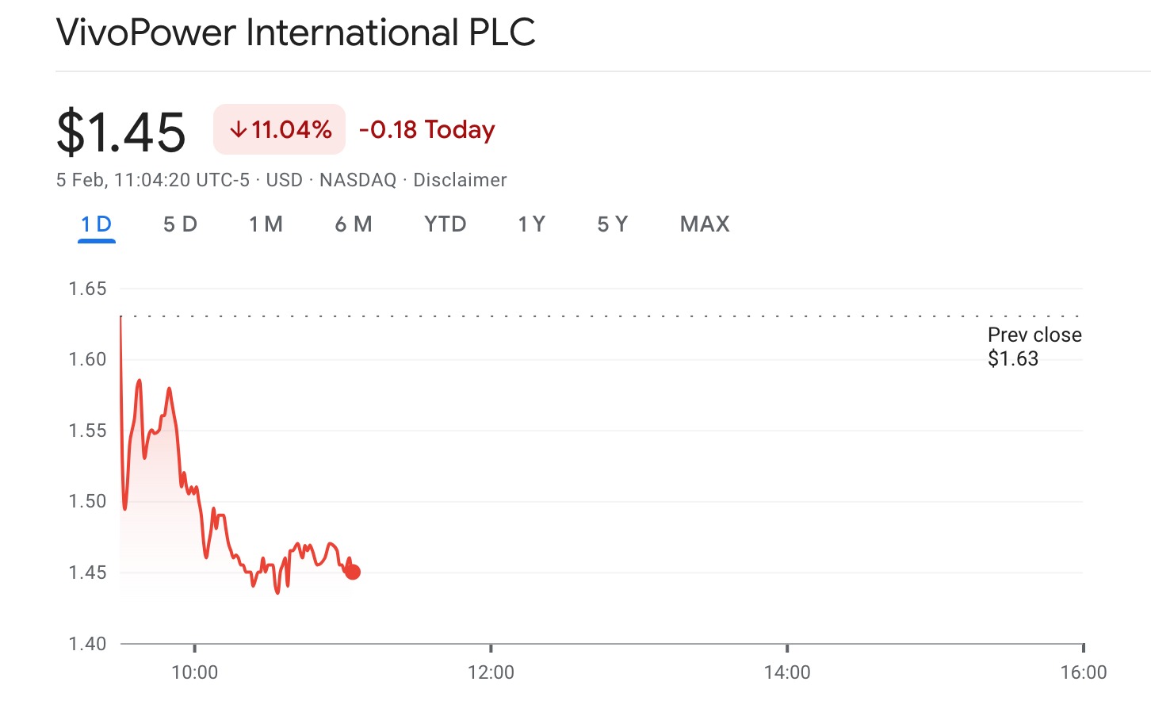Click the 16:00 time axis label
Screen dimensions: 1151x720
pos(1083,672)
